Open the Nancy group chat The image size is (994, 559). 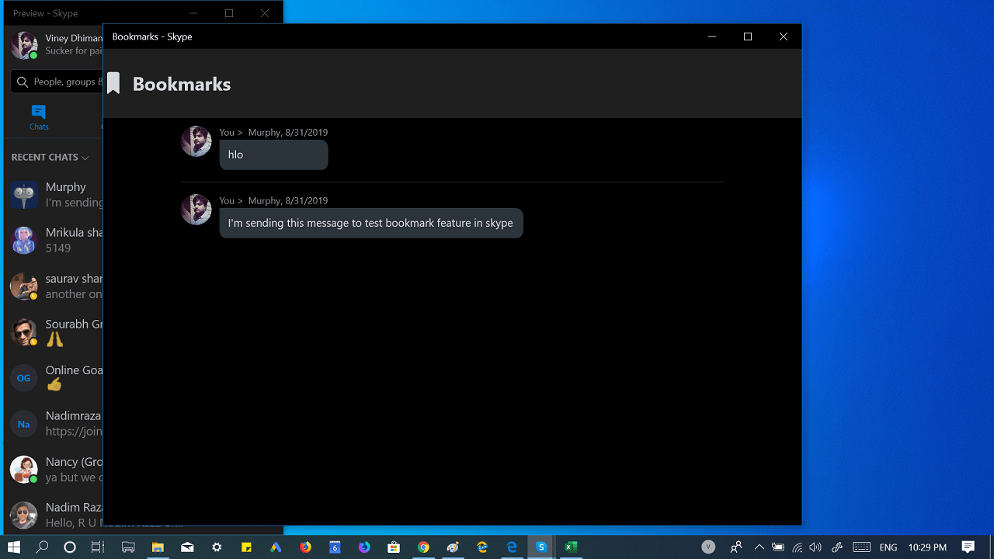coord(54,469)
